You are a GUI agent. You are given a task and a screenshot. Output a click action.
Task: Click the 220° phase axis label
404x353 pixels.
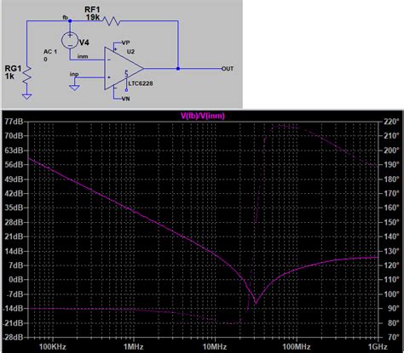[x=391, y=122]
